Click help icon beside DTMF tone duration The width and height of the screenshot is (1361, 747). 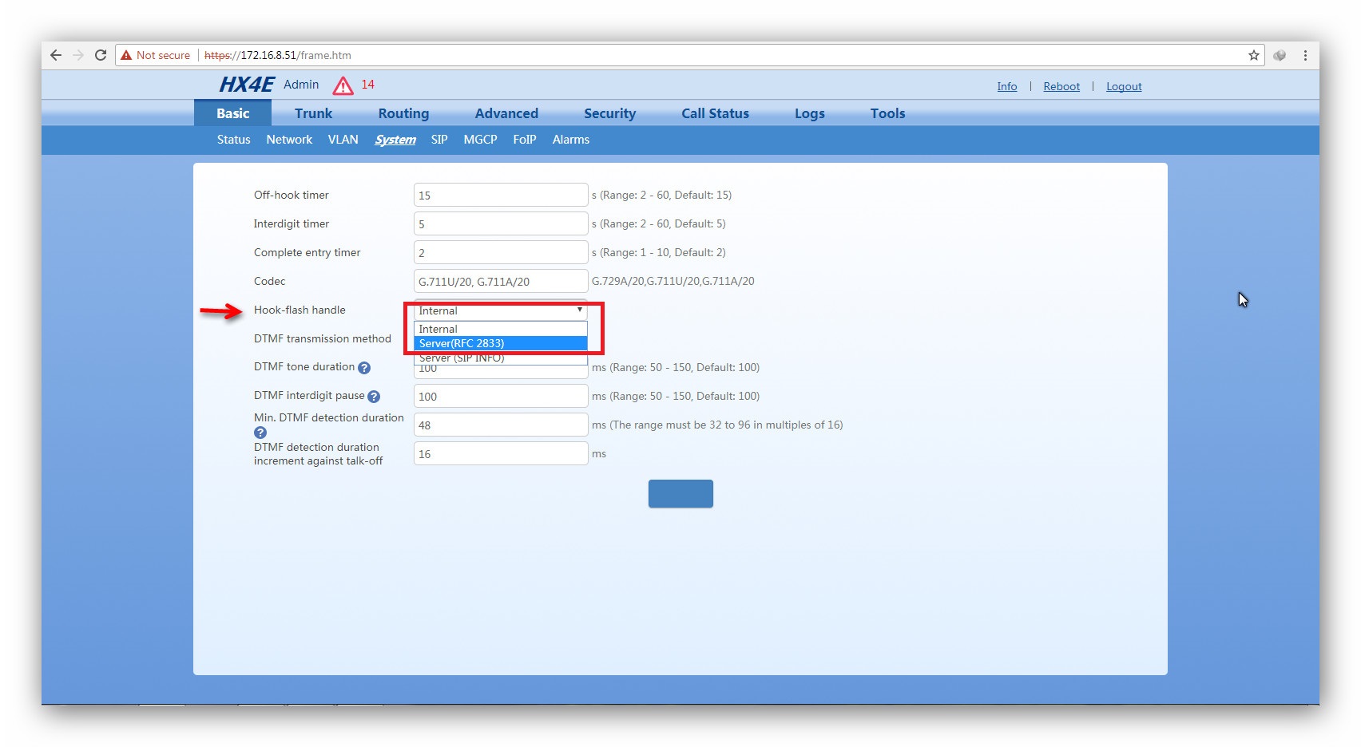pyautogui.click(x=364, y=368)
